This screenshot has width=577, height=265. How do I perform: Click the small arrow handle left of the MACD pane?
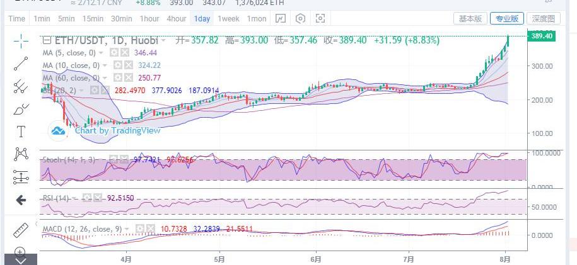click(37, 223)
